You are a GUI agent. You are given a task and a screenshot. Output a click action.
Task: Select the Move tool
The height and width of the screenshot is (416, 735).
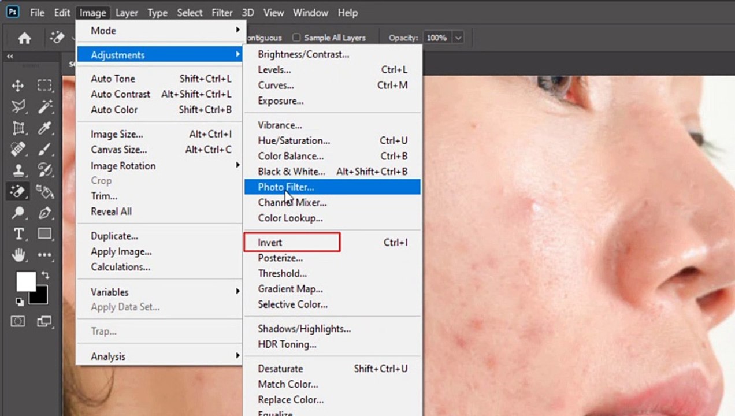(x=18, y=86)
